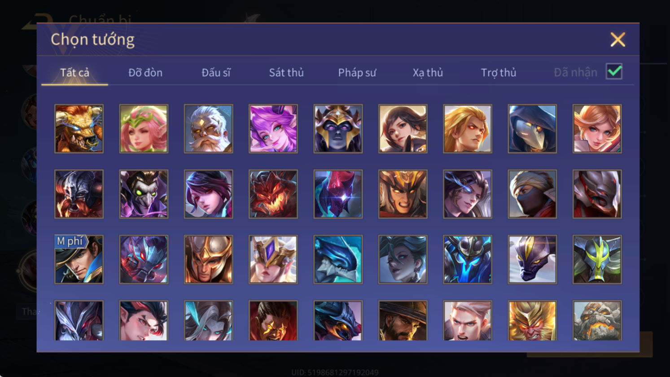The image size is (670, 377).
Task: Pick the purple-haired girl hero portrait
Action: (x=273, y=129)
